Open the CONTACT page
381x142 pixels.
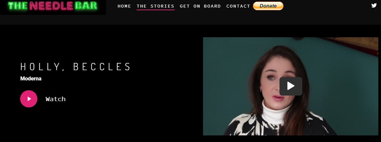[238, 6]
